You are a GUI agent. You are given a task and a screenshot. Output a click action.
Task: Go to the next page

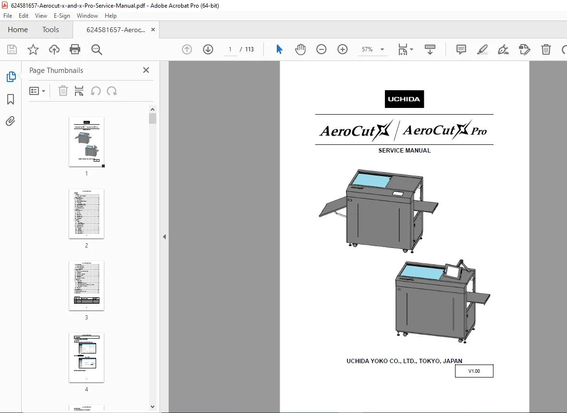pyautogui.click(x=208, y=49)
